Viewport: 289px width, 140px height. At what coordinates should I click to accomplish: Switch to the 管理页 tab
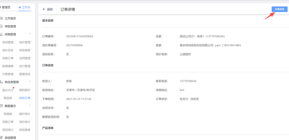point(6,7)
